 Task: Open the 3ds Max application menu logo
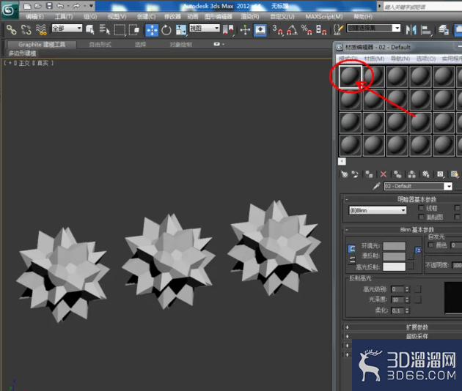pyautogui.click(x=9, y=10)
